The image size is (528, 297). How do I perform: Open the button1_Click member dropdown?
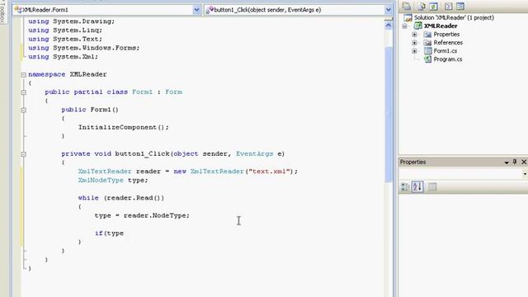[x=388, y=10]
